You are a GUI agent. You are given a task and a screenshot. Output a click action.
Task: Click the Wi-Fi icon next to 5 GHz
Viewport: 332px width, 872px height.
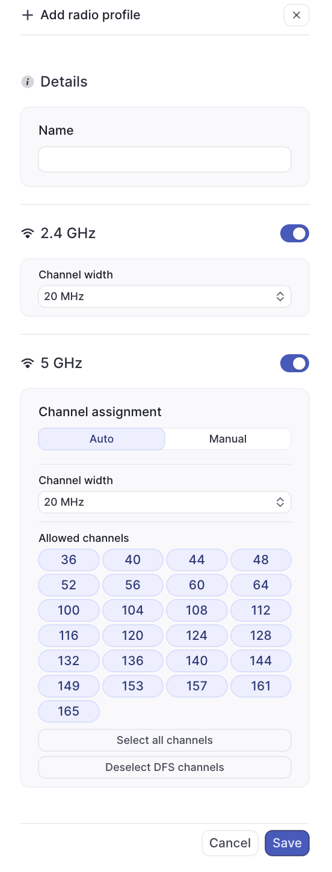[x=27, y=363]
